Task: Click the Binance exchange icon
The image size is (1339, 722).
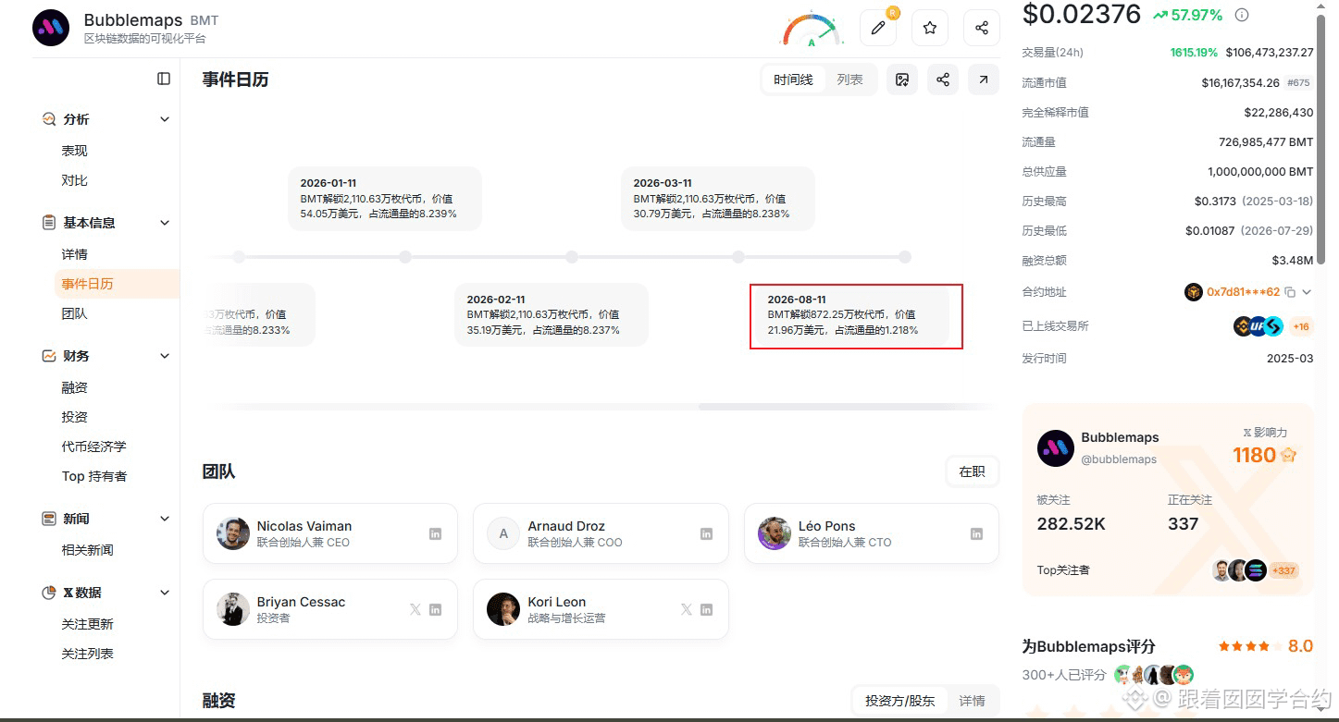Action: click(x=1243, y=326)
